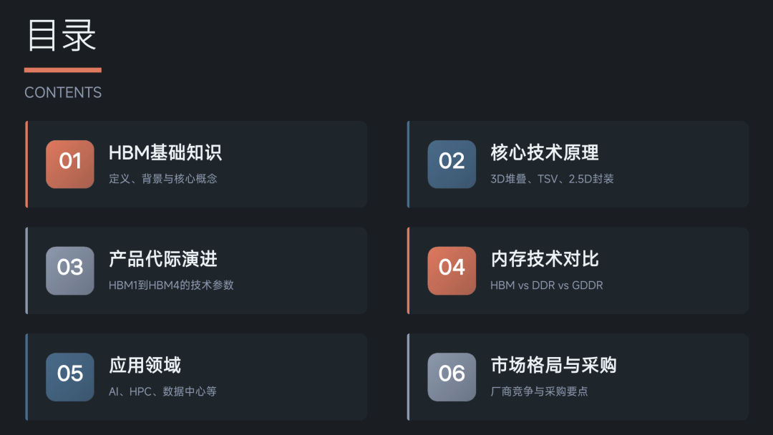Click subtitle 厂商竞争与采购要点
Image resolution: width=773 pixels, height=435 pixels.
(540, 391)
